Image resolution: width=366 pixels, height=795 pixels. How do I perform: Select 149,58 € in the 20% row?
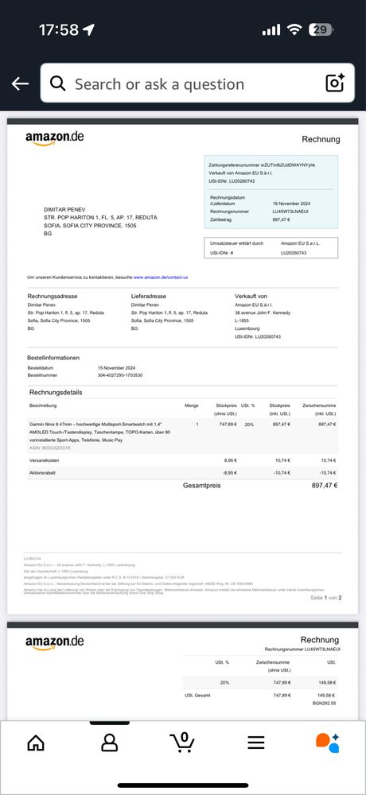tap(326, 683)
